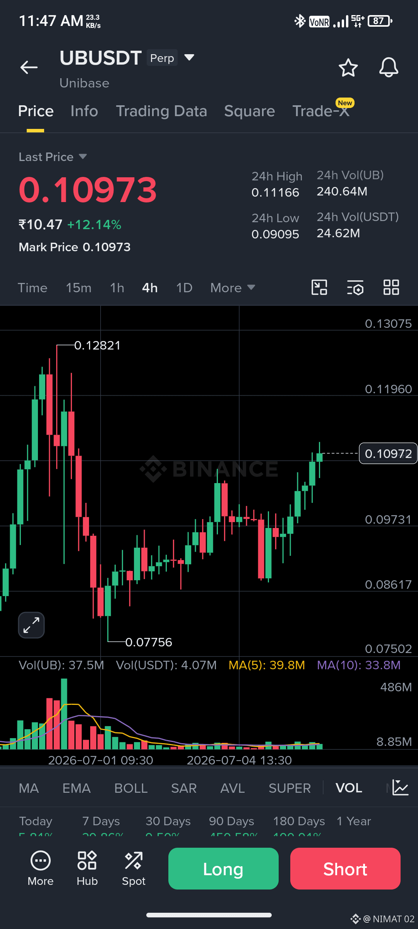418x929 pixels.
Task: Tap the Short button
Action: (345, 869)
